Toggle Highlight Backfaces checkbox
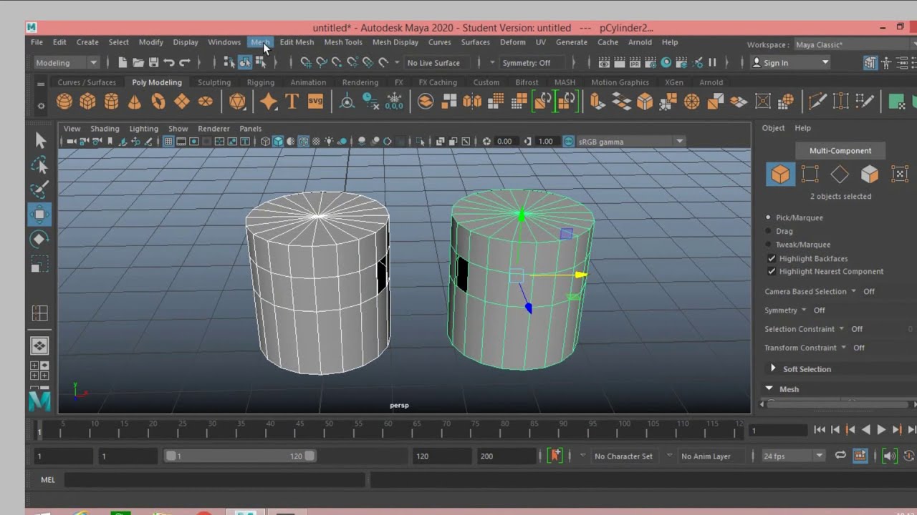This screenshot has width=917, height=515. pos(772,258)
